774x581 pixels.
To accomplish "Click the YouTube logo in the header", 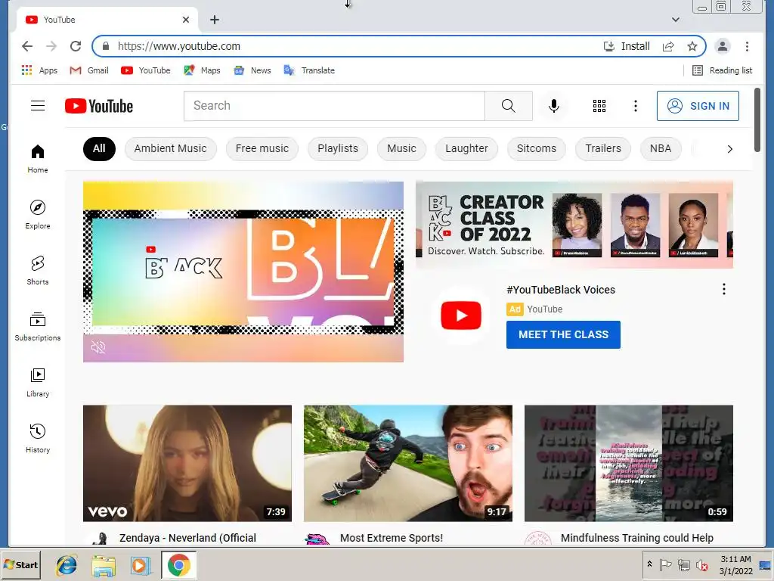I will click(99, 106).
